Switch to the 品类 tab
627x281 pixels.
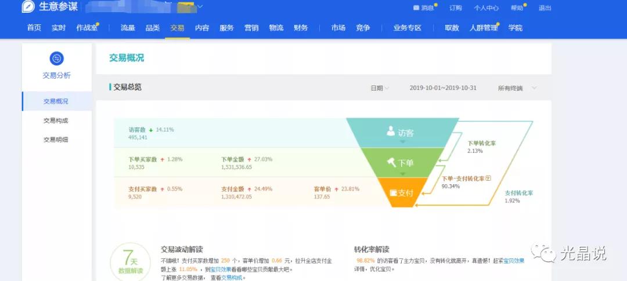[x=153, y=28]
